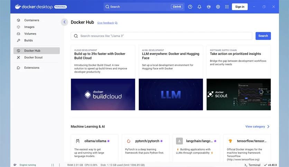289x167 pixels.
Task: Click the ollama llama logo icon
Action: (77, 141)
